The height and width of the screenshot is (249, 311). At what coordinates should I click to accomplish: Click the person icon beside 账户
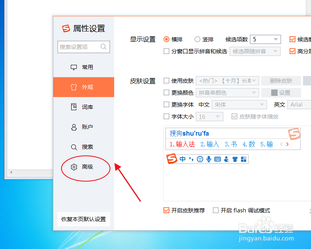pyautogui.click(x=74, y=127)
